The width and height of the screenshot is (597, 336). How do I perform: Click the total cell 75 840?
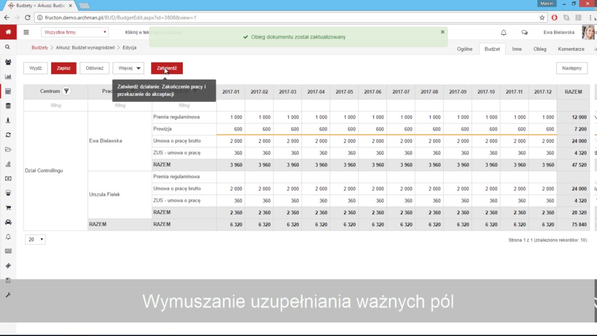tap(573, 224)
